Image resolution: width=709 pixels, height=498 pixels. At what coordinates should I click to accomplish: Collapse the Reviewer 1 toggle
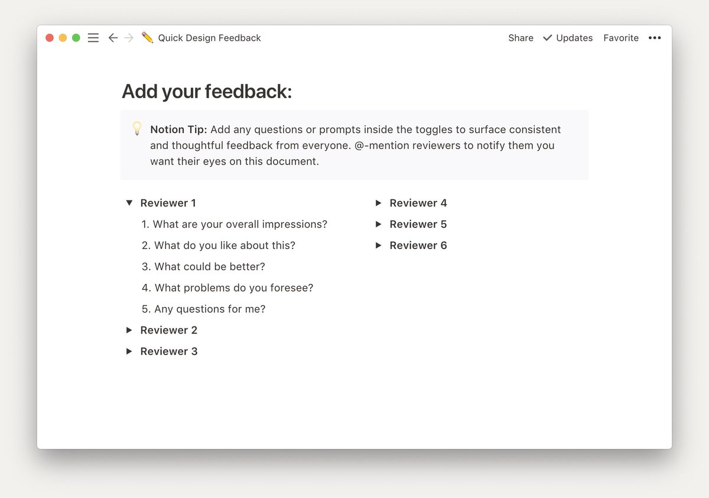point(129,203)
